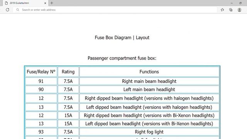
Task: Select Left dipped beam Bi-Xenon headlights cell
Action: coord(149,124)
